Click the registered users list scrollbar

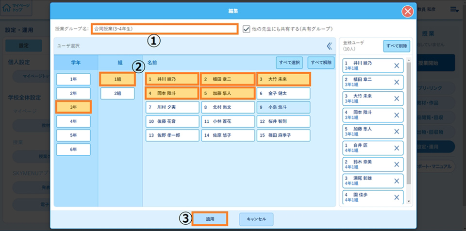click(x=409, y=126)
